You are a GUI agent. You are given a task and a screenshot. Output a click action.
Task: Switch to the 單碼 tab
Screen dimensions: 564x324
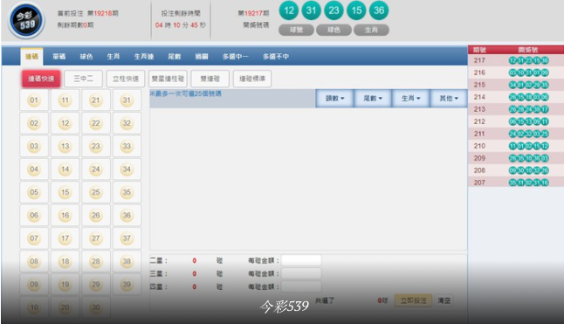pos(59,57)
